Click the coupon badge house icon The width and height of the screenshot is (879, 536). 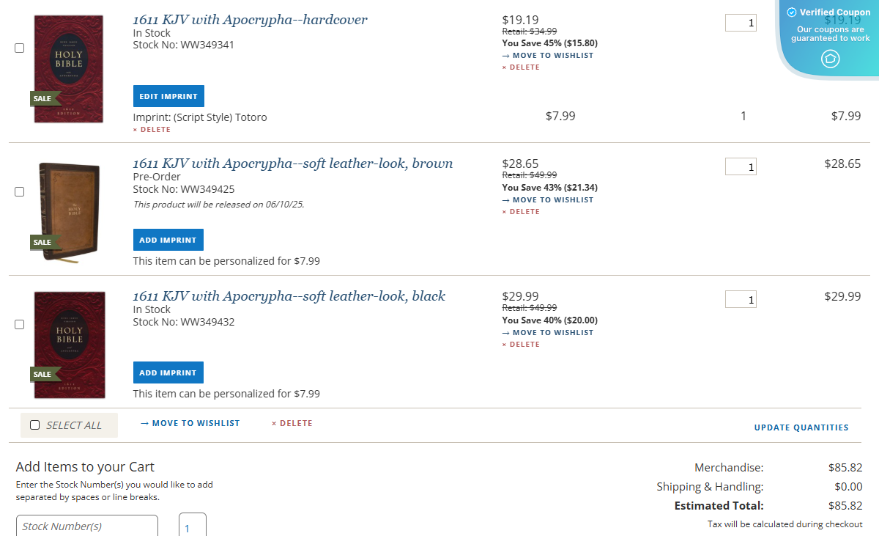tap(830, 59)
